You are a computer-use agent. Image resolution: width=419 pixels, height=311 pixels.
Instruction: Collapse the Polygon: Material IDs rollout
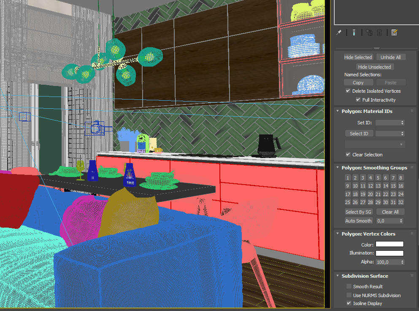point(338,111)
